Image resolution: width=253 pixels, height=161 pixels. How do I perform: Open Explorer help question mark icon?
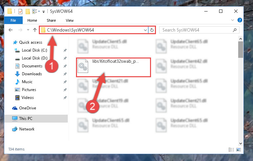coord(240,20)
